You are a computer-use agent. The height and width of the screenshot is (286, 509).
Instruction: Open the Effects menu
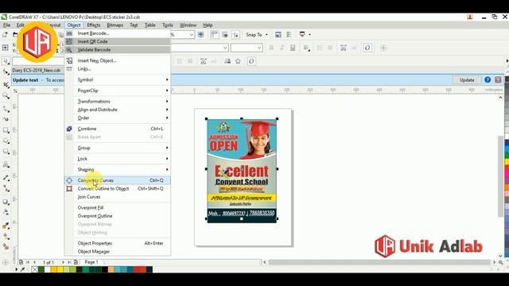click(x=94, y=25)
